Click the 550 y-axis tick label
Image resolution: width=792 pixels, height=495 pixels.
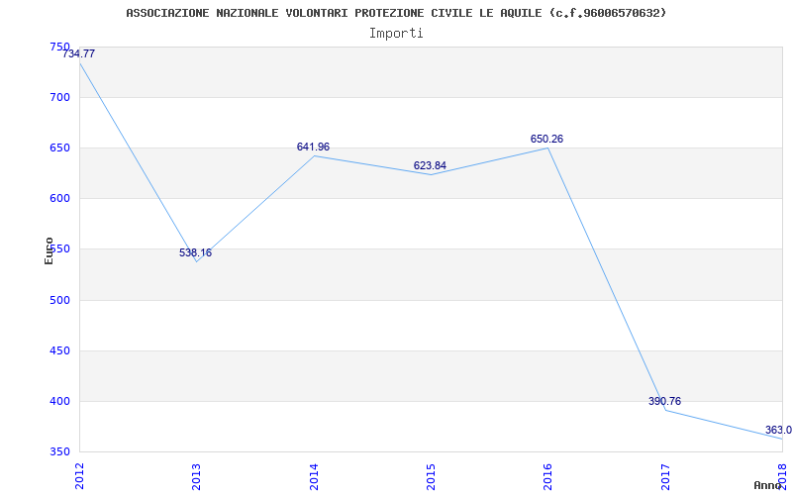coord(59,249)
